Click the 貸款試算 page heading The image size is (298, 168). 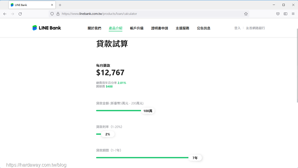coord(112,43)
